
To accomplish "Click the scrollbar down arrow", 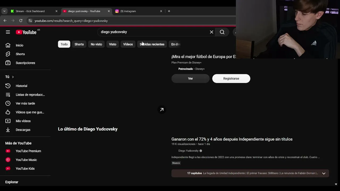I will tap(336, 184).
